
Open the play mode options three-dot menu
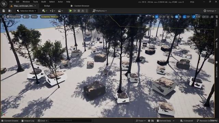(87, 11)
